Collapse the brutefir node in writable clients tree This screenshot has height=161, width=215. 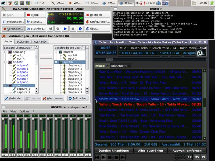pos(56,52)
